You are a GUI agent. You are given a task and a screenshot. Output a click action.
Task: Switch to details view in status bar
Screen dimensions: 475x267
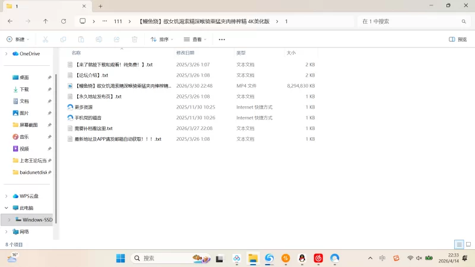tap(458, 244)
